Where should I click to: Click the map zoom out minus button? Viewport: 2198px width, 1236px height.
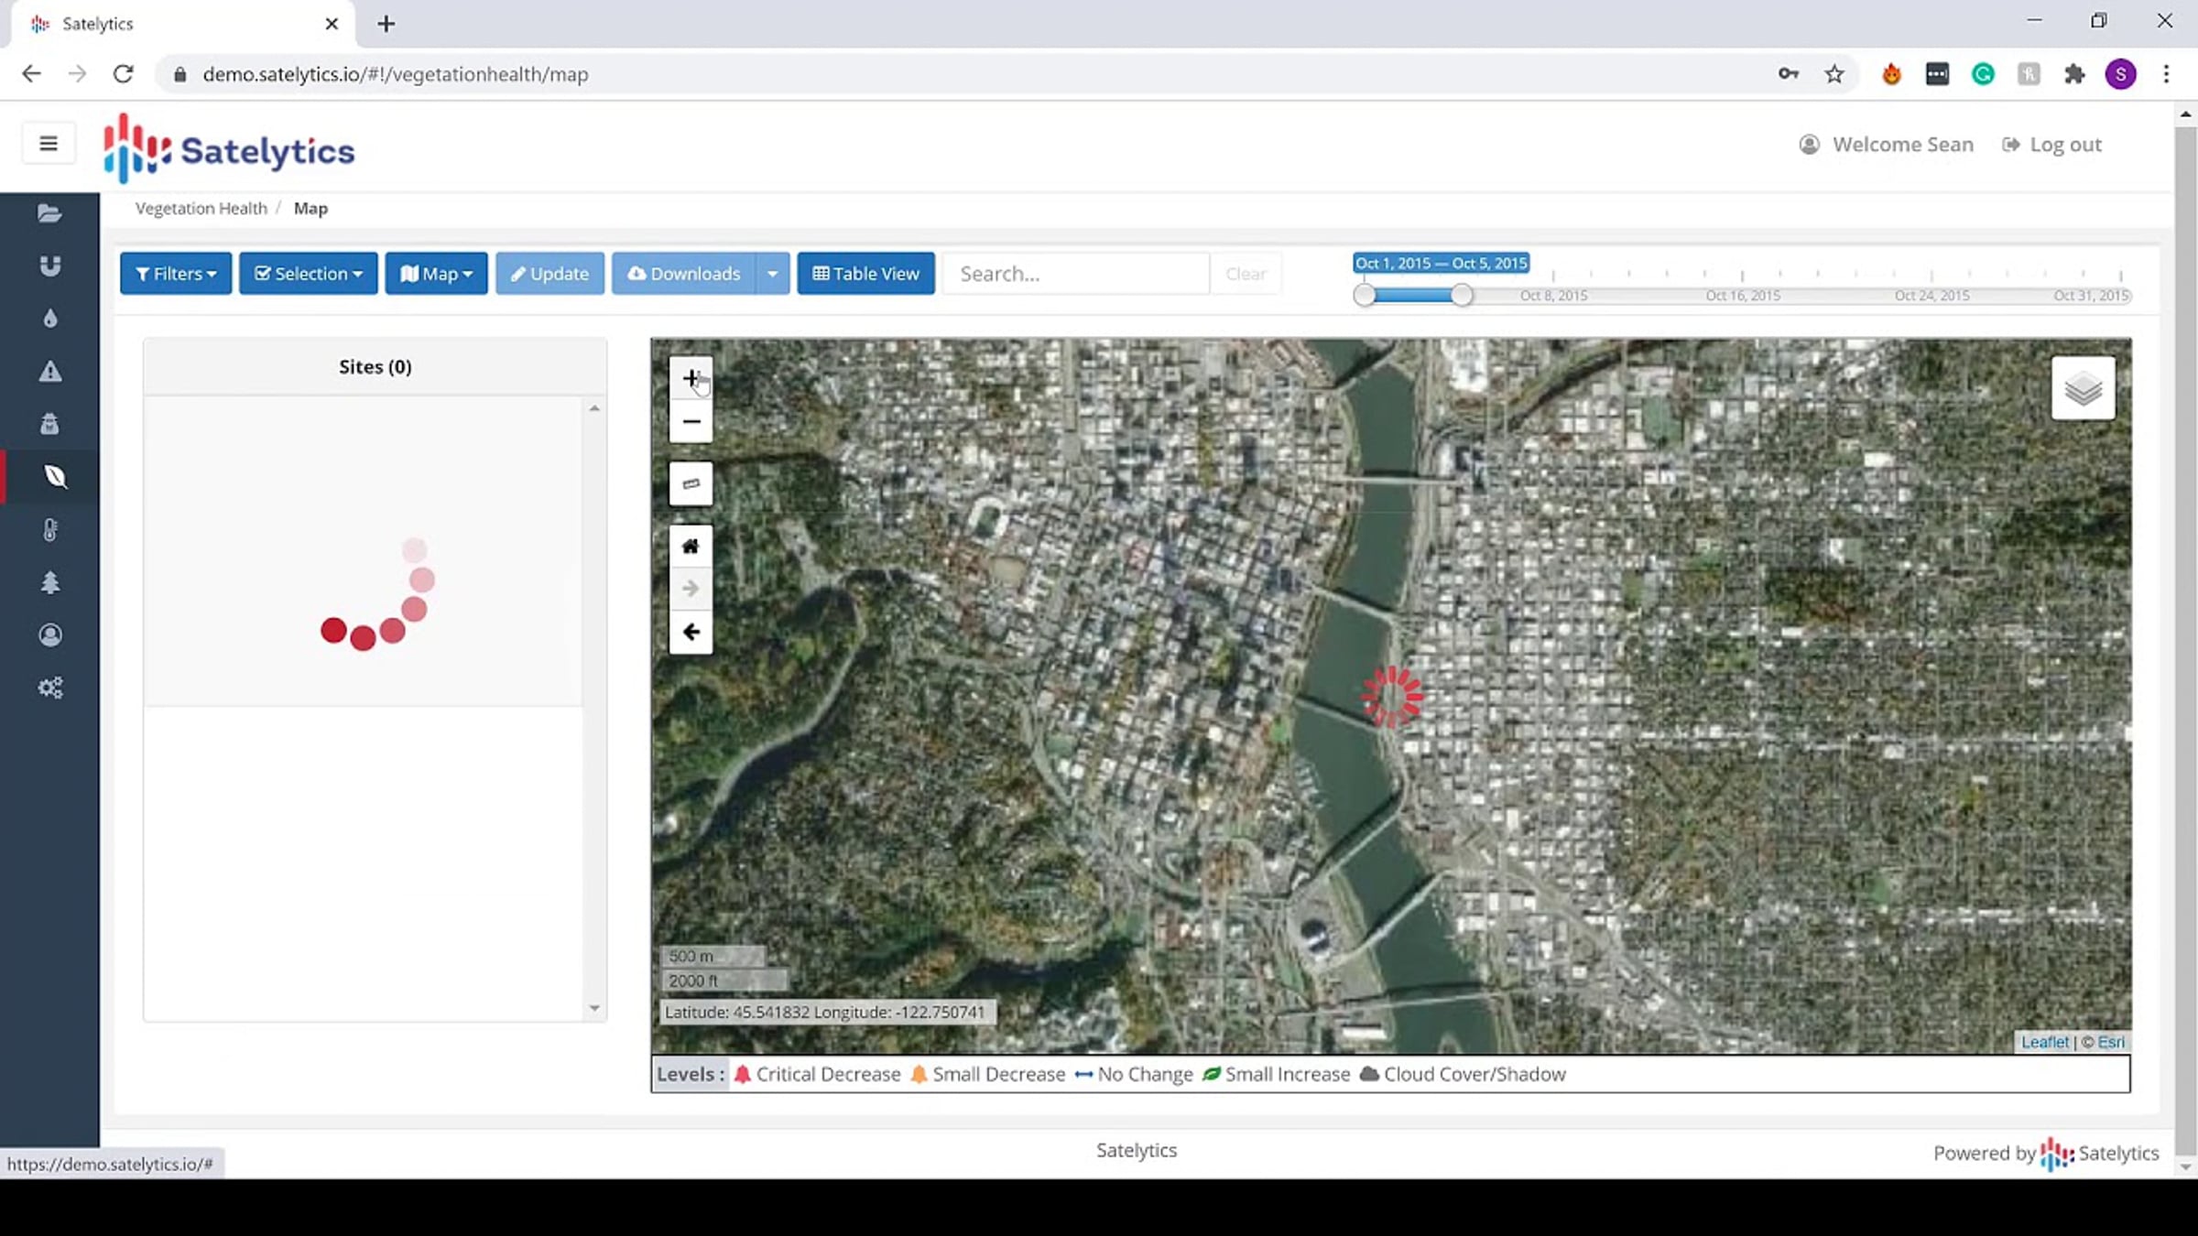point(691,422)
